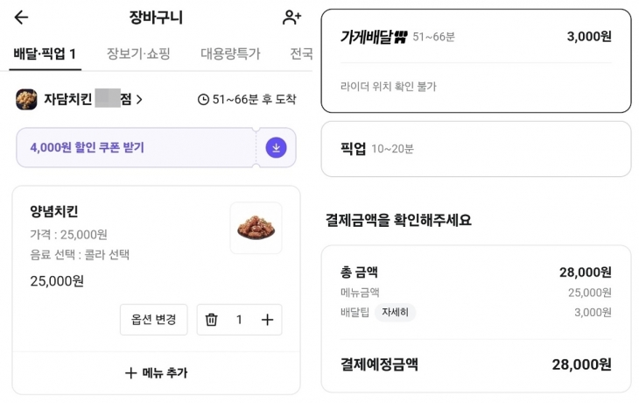
Task: Tap the 메뉴 추가 button
Action: (x=156, y=372)
